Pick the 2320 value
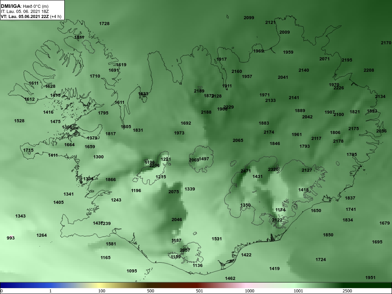This screenshot has width=392, height=294. click(273, 169)
